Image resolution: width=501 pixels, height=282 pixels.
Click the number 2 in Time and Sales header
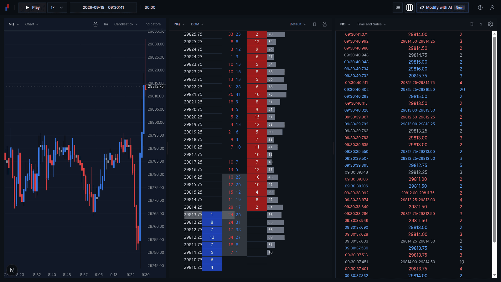pyautogui.click(x=481, y=24)
